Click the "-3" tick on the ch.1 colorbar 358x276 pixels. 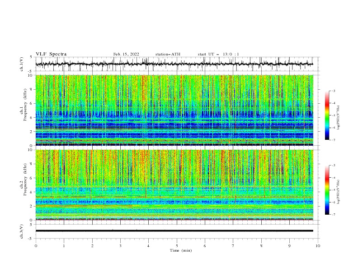[x=334, y=91]
